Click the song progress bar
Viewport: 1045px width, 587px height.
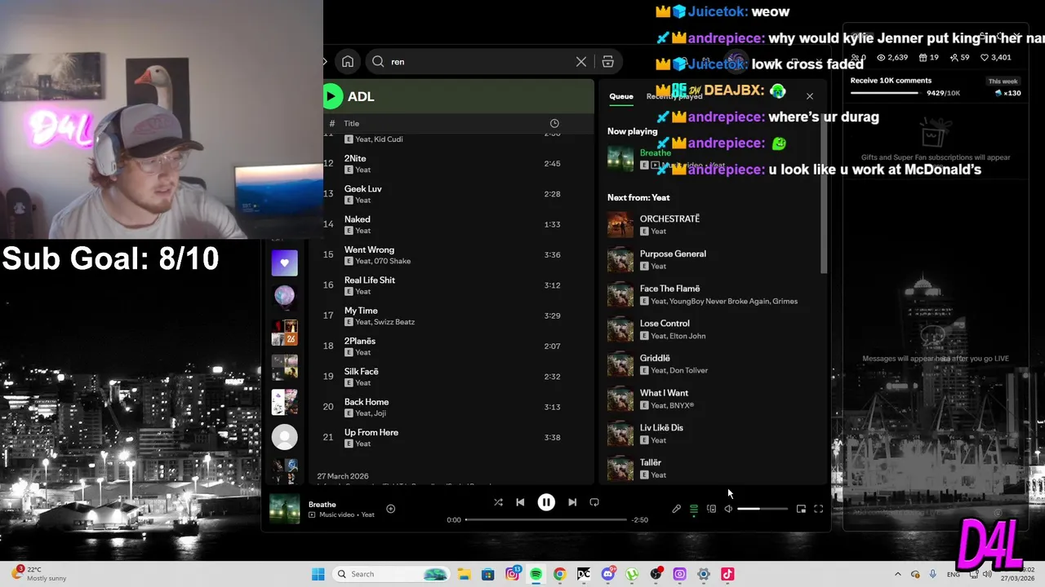click(x=546, y=519)
